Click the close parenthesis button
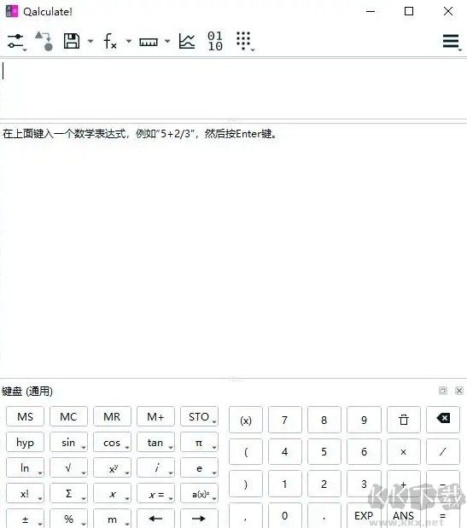Viewport: 467px width, 528px height. click(246, 484)
